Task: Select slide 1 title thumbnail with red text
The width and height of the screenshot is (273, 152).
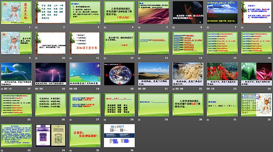Action: coord(17,12)
